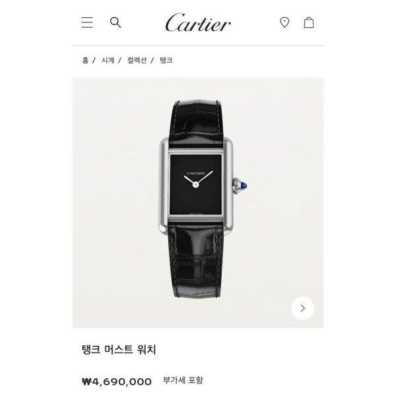Open the hamburger navigation menu
This screenshot has height=396, width=396.
pos(87,22)
